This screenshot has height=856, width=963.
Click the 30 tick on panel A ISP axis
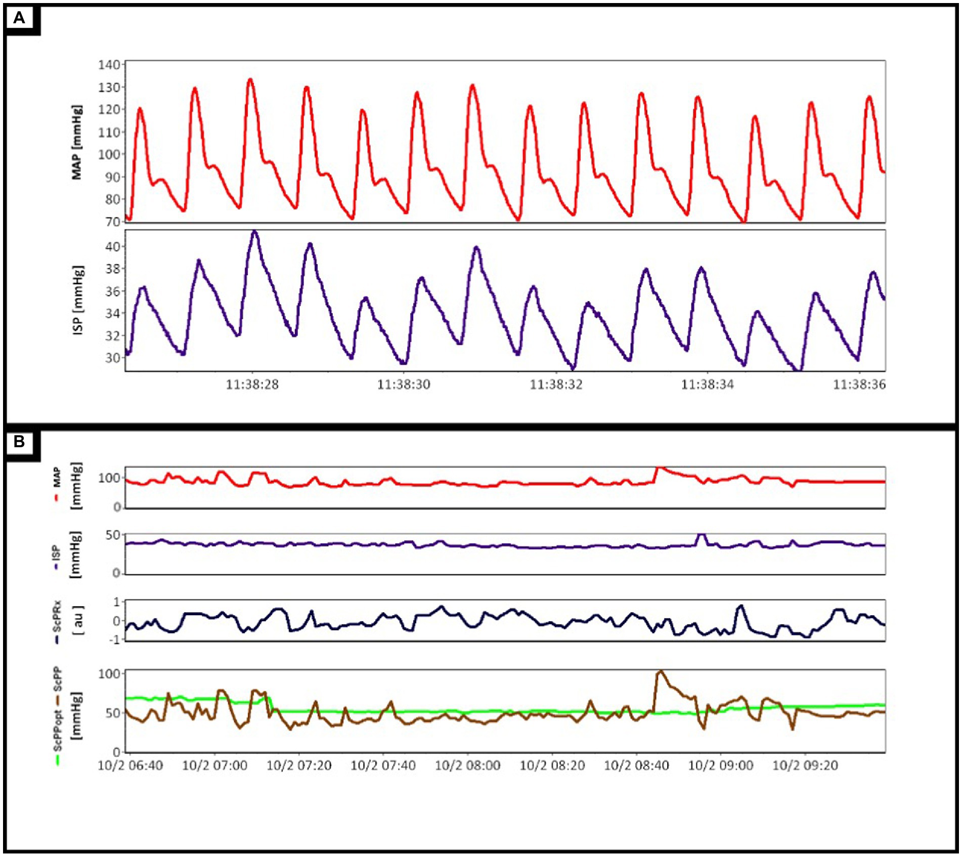pos(113,358)
